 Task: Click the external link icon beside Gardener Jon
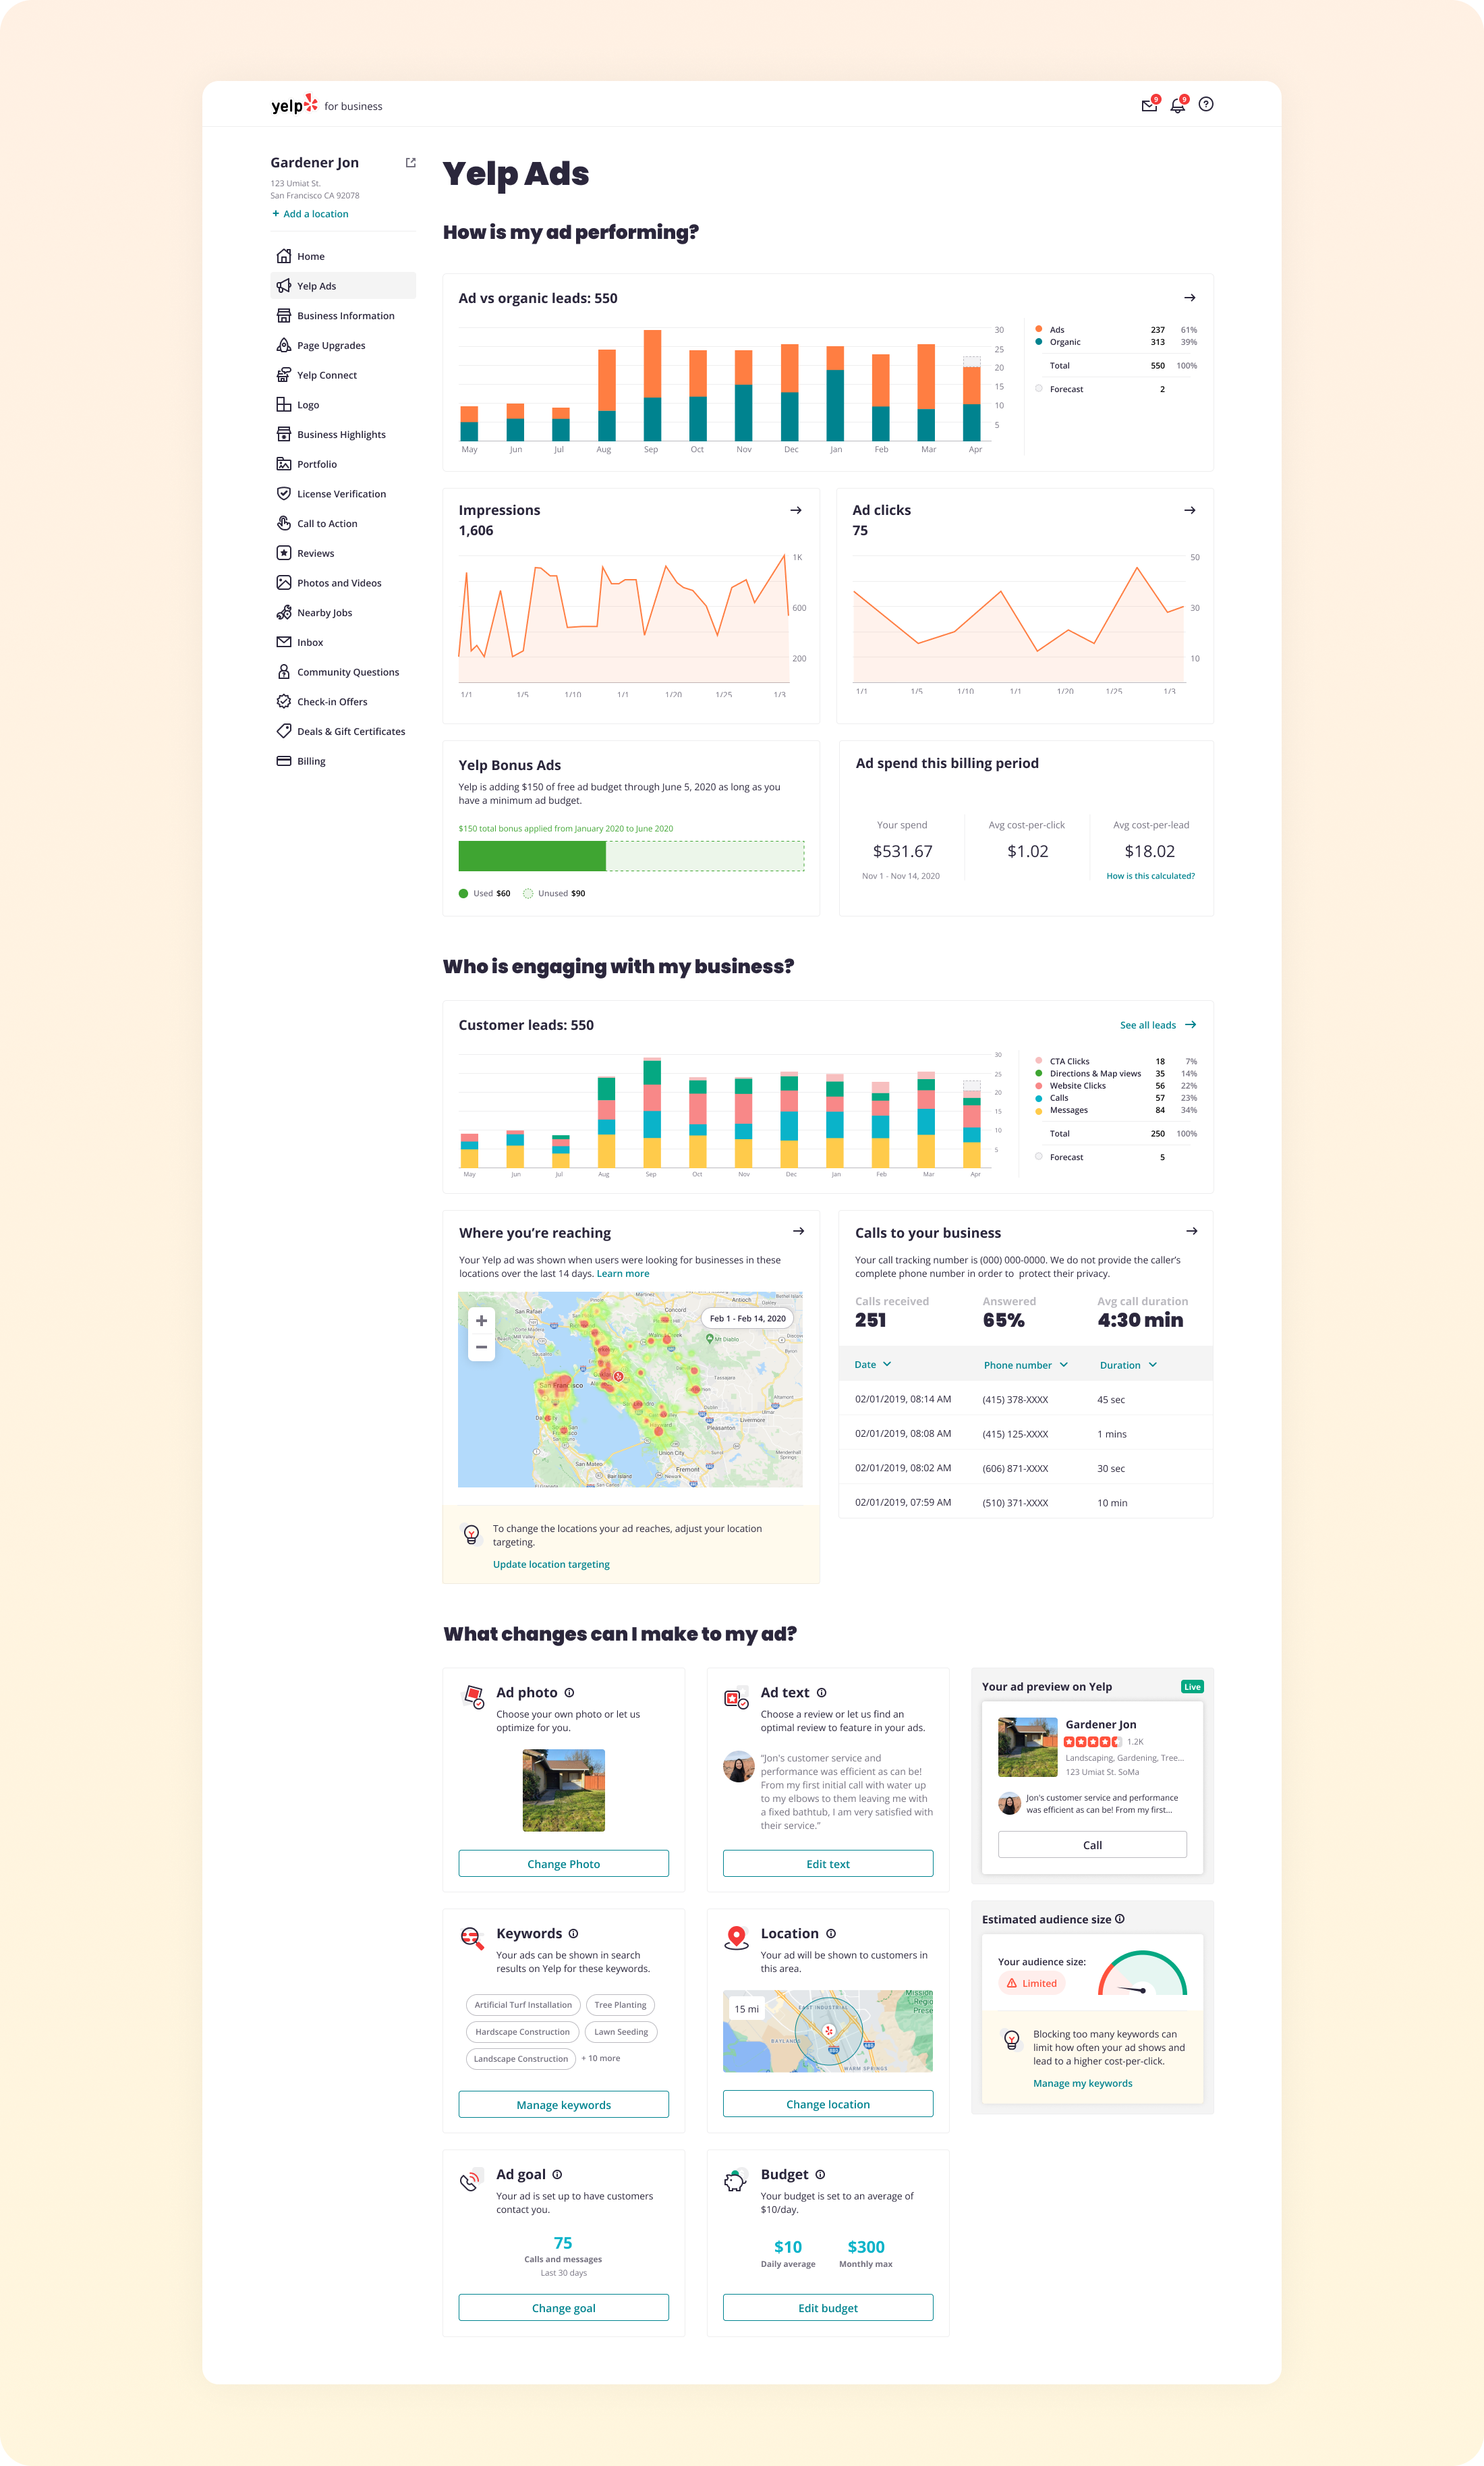(410, 162)
